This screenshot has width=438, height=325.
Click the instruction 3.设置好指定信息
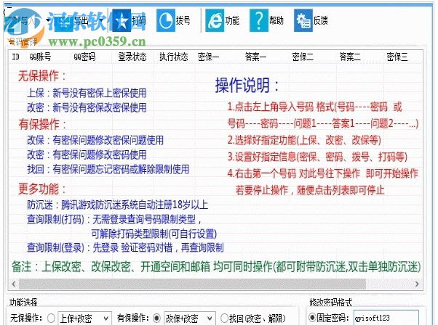tap(317, 157)
